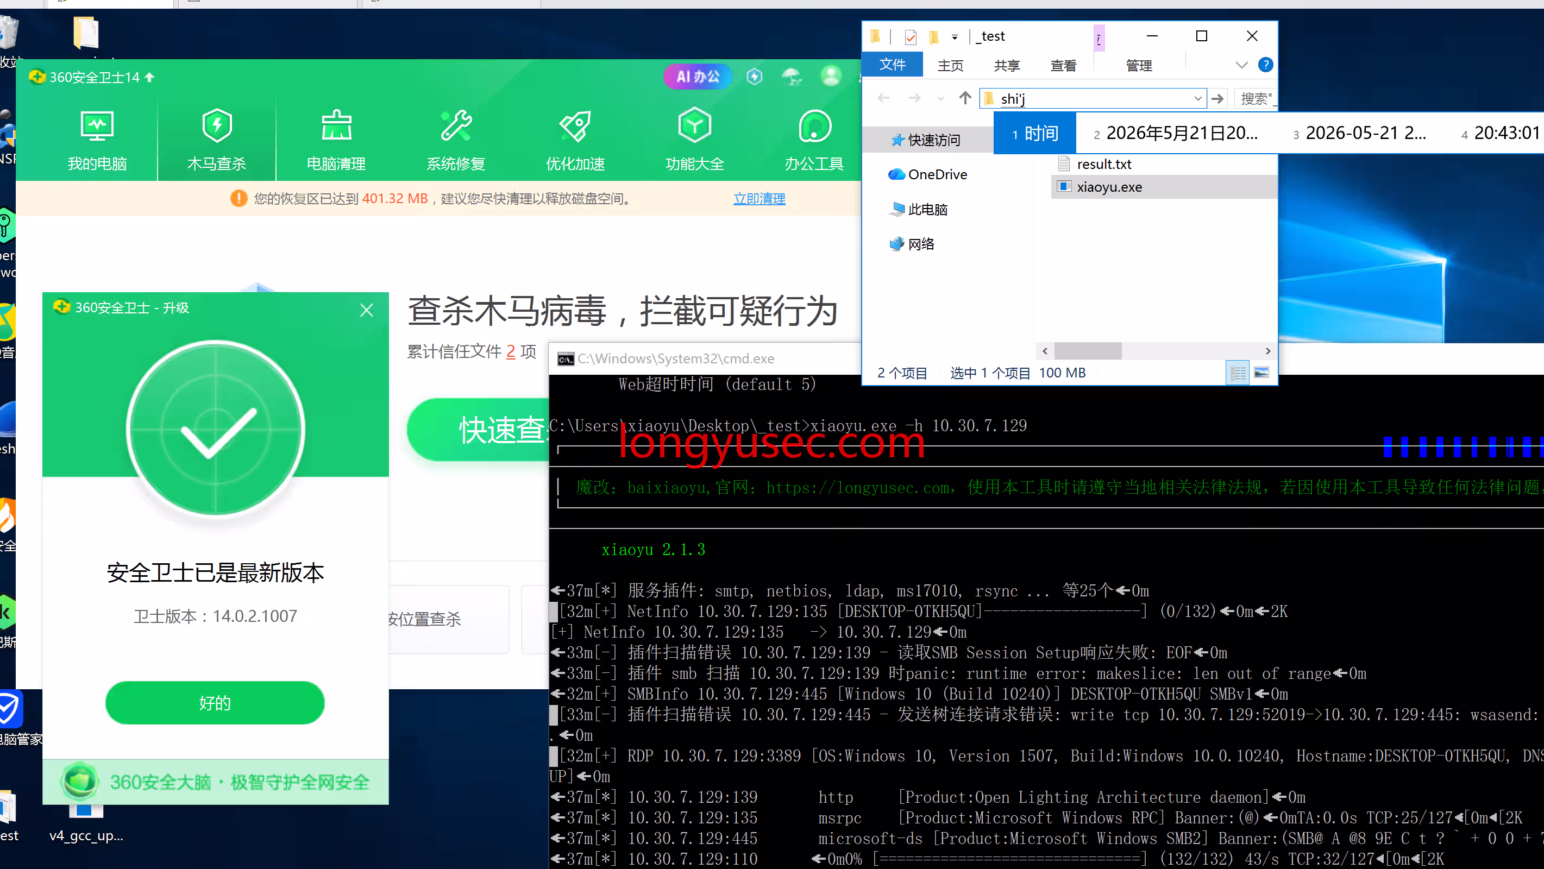The height and width of the screenshot is (869, 1544).
Task: Switch to 木马查杀 tab
Action: (x=216, y=140)
